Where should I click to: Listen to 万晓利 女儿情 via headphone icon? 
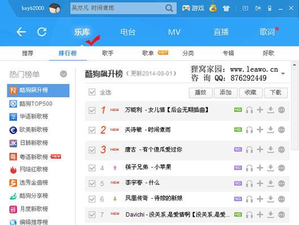click(249, 110)
